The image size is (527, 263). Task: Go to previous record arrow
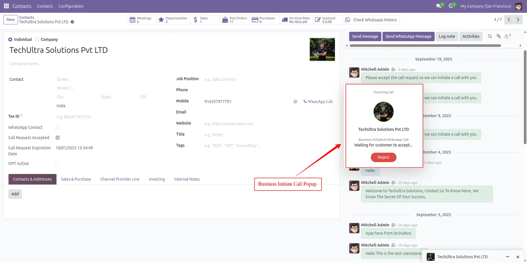pos(509,20)
